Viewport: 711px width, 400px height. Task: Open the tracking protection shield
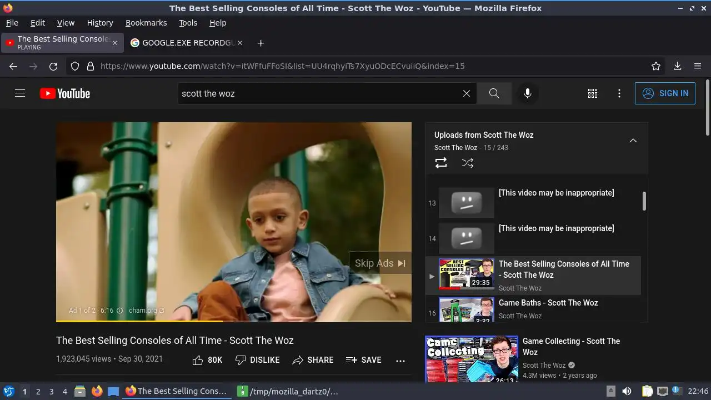(x=75, y=66)
